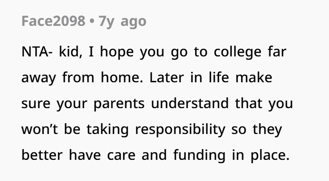Click the last line starting with better have
This screenshot has width=329, height=181.
click(156, 156)
